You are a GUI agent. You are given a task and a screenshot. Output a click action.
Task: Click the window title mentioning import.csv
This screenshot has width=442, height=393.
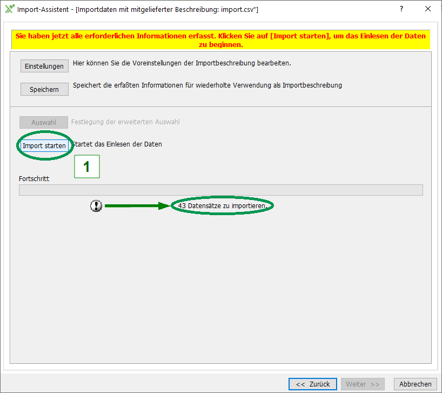138,9
